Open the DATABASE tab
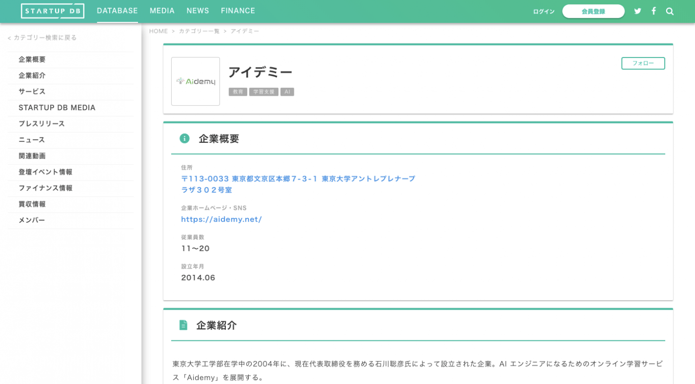This screenshot has width=695, height=384. point(117,11)
